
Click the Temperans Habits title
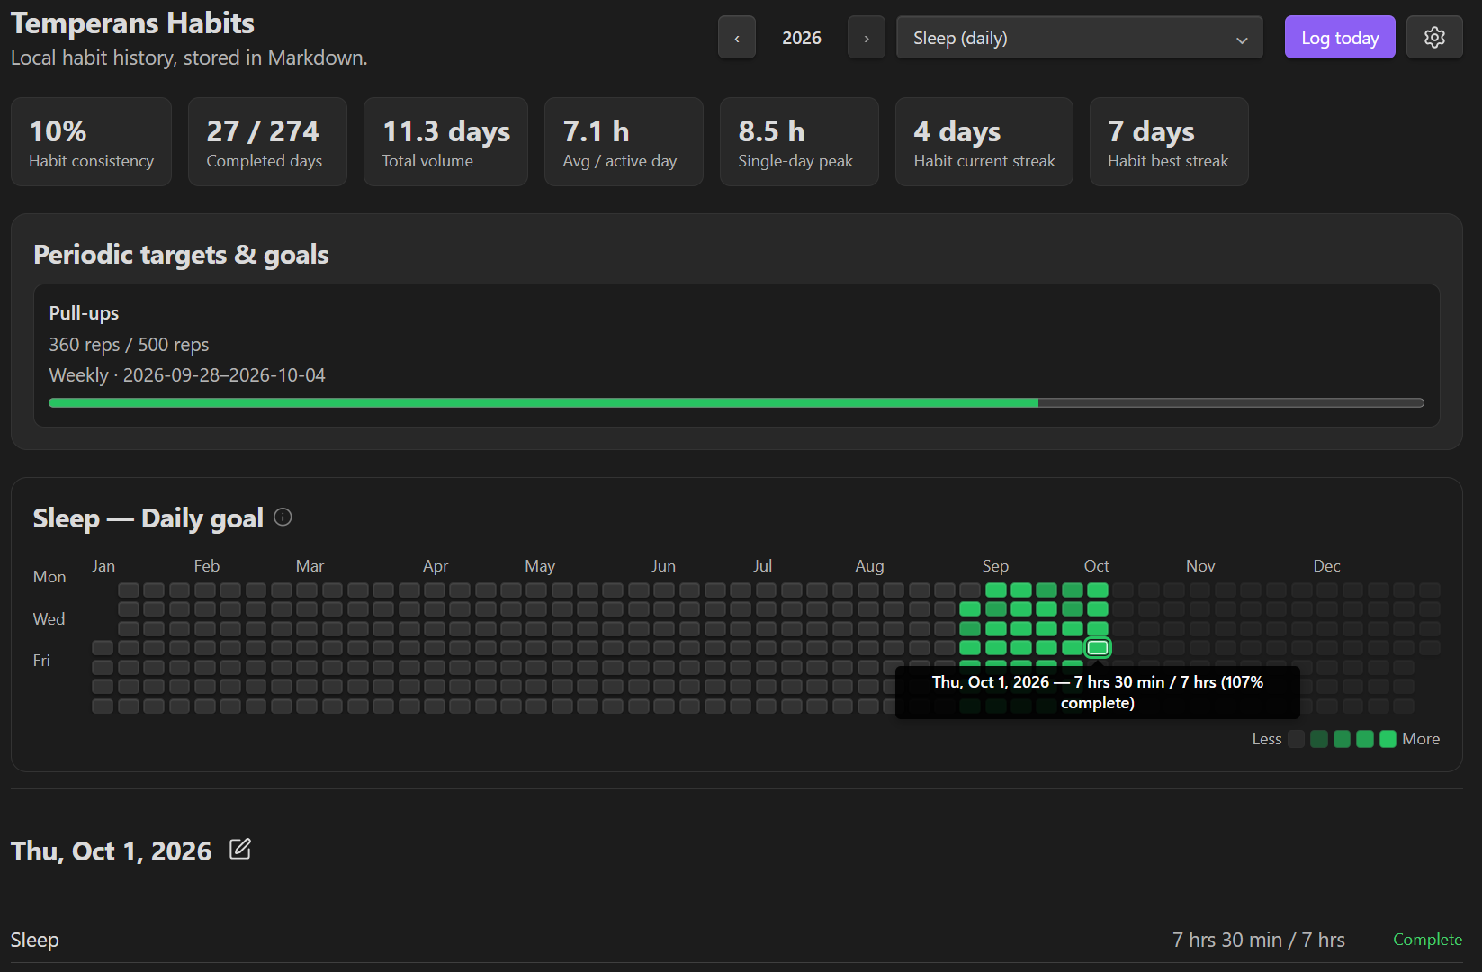tap(132, 23)
